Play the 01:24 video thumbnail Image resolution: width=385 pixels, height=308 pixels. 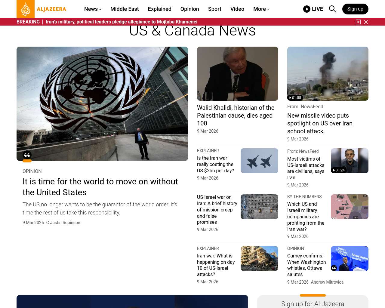click(350, 161)
